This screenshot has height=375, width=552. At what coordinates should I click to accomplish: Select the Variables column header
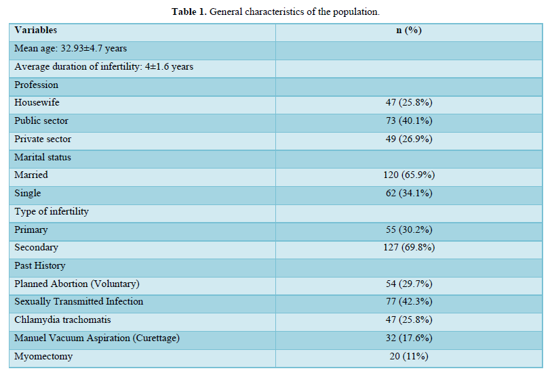36,30
